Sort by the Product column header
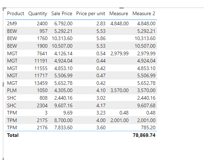 click(x=16, y=13)
